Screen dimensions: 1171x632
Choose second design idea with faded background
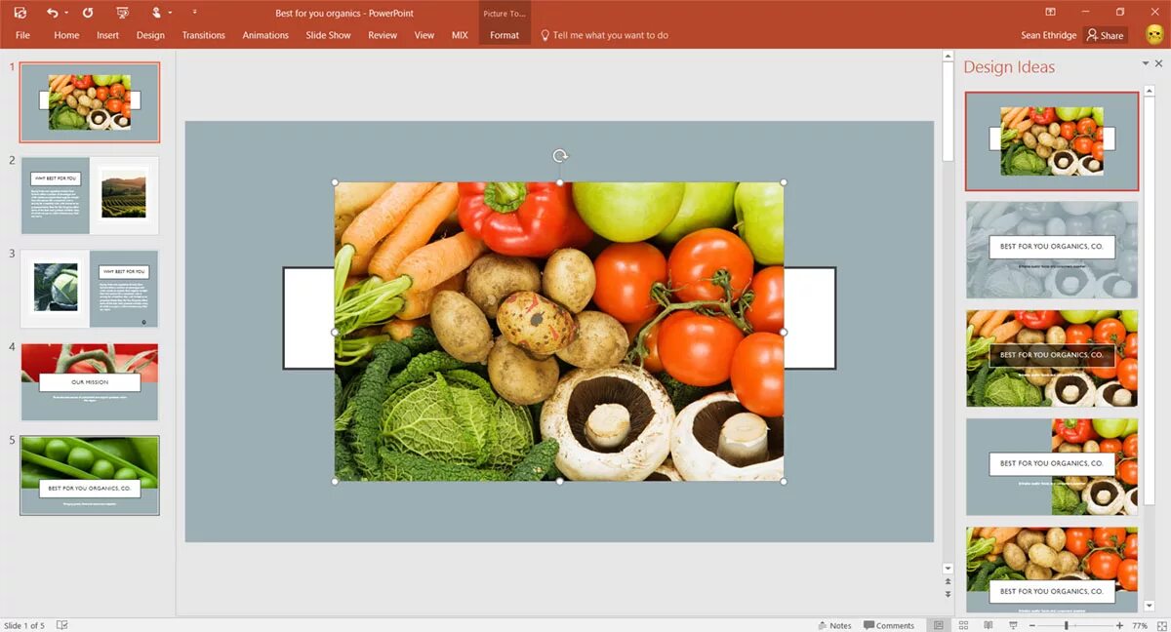coord(1052,250)
